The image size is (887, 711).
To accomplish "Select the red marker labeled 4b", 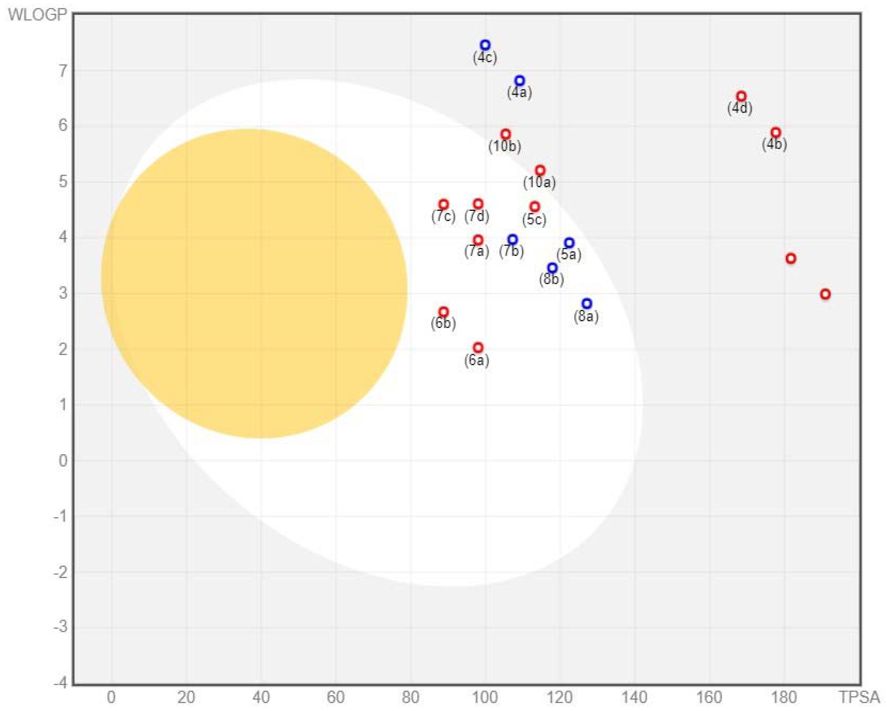I will coord(776,132).
